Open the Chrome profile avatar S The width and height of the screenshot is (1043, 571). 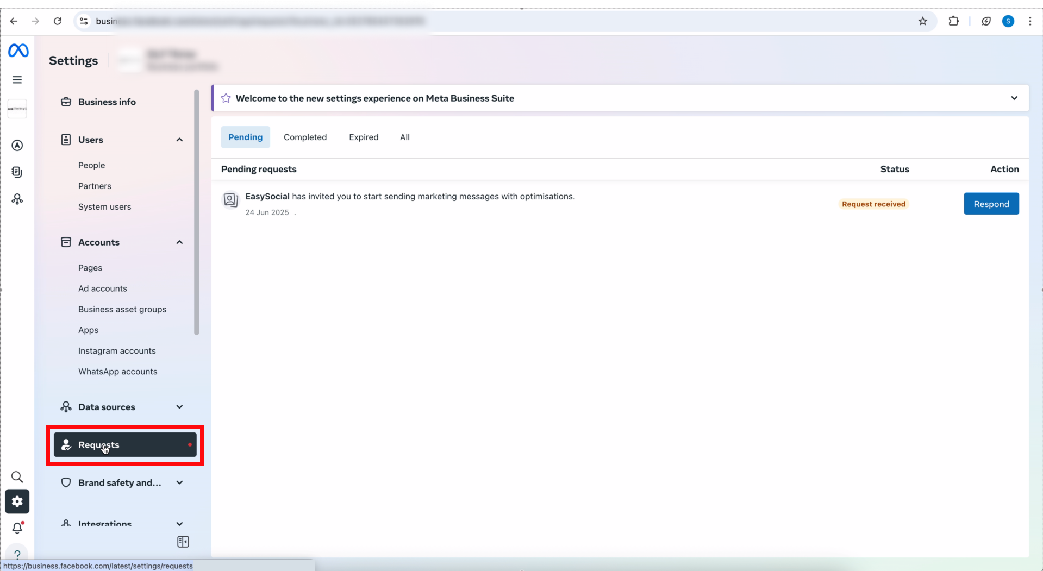tap(1008, 21)
